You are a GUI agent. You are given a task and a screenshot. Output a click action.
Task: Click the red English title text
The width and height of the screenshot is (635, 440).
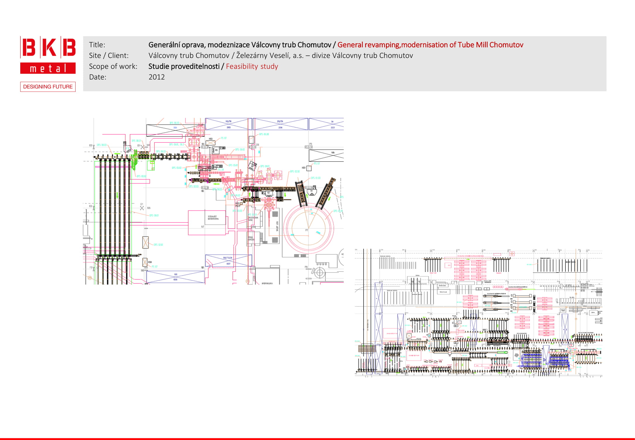tap(430, 45)
